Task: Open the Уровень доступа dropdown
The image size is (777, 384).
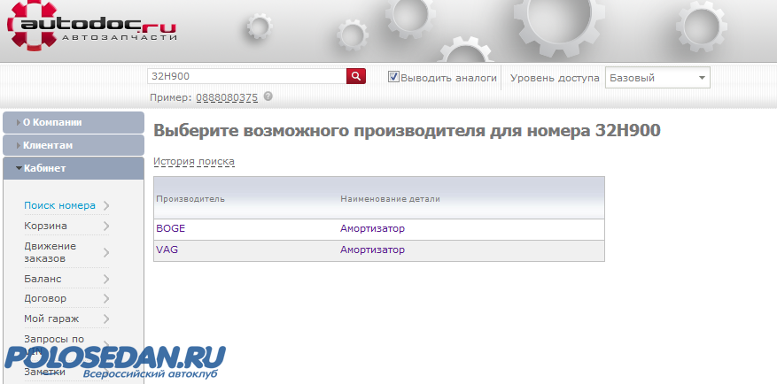Action: pyautogui.click(x=657, y=78)
